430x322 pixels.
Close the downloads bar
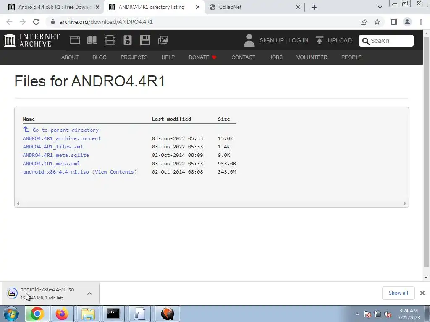pos(422,293)
